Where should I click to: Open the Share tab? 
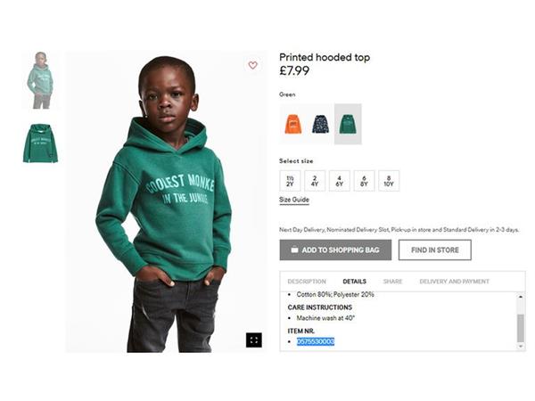392,282
